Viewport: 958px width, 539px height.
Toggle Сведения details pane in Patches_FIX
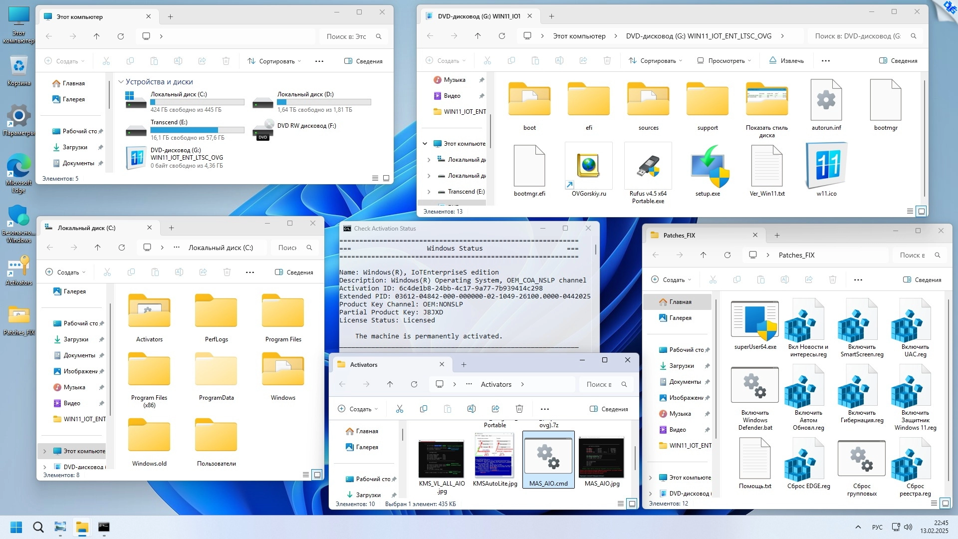(922, 279)
